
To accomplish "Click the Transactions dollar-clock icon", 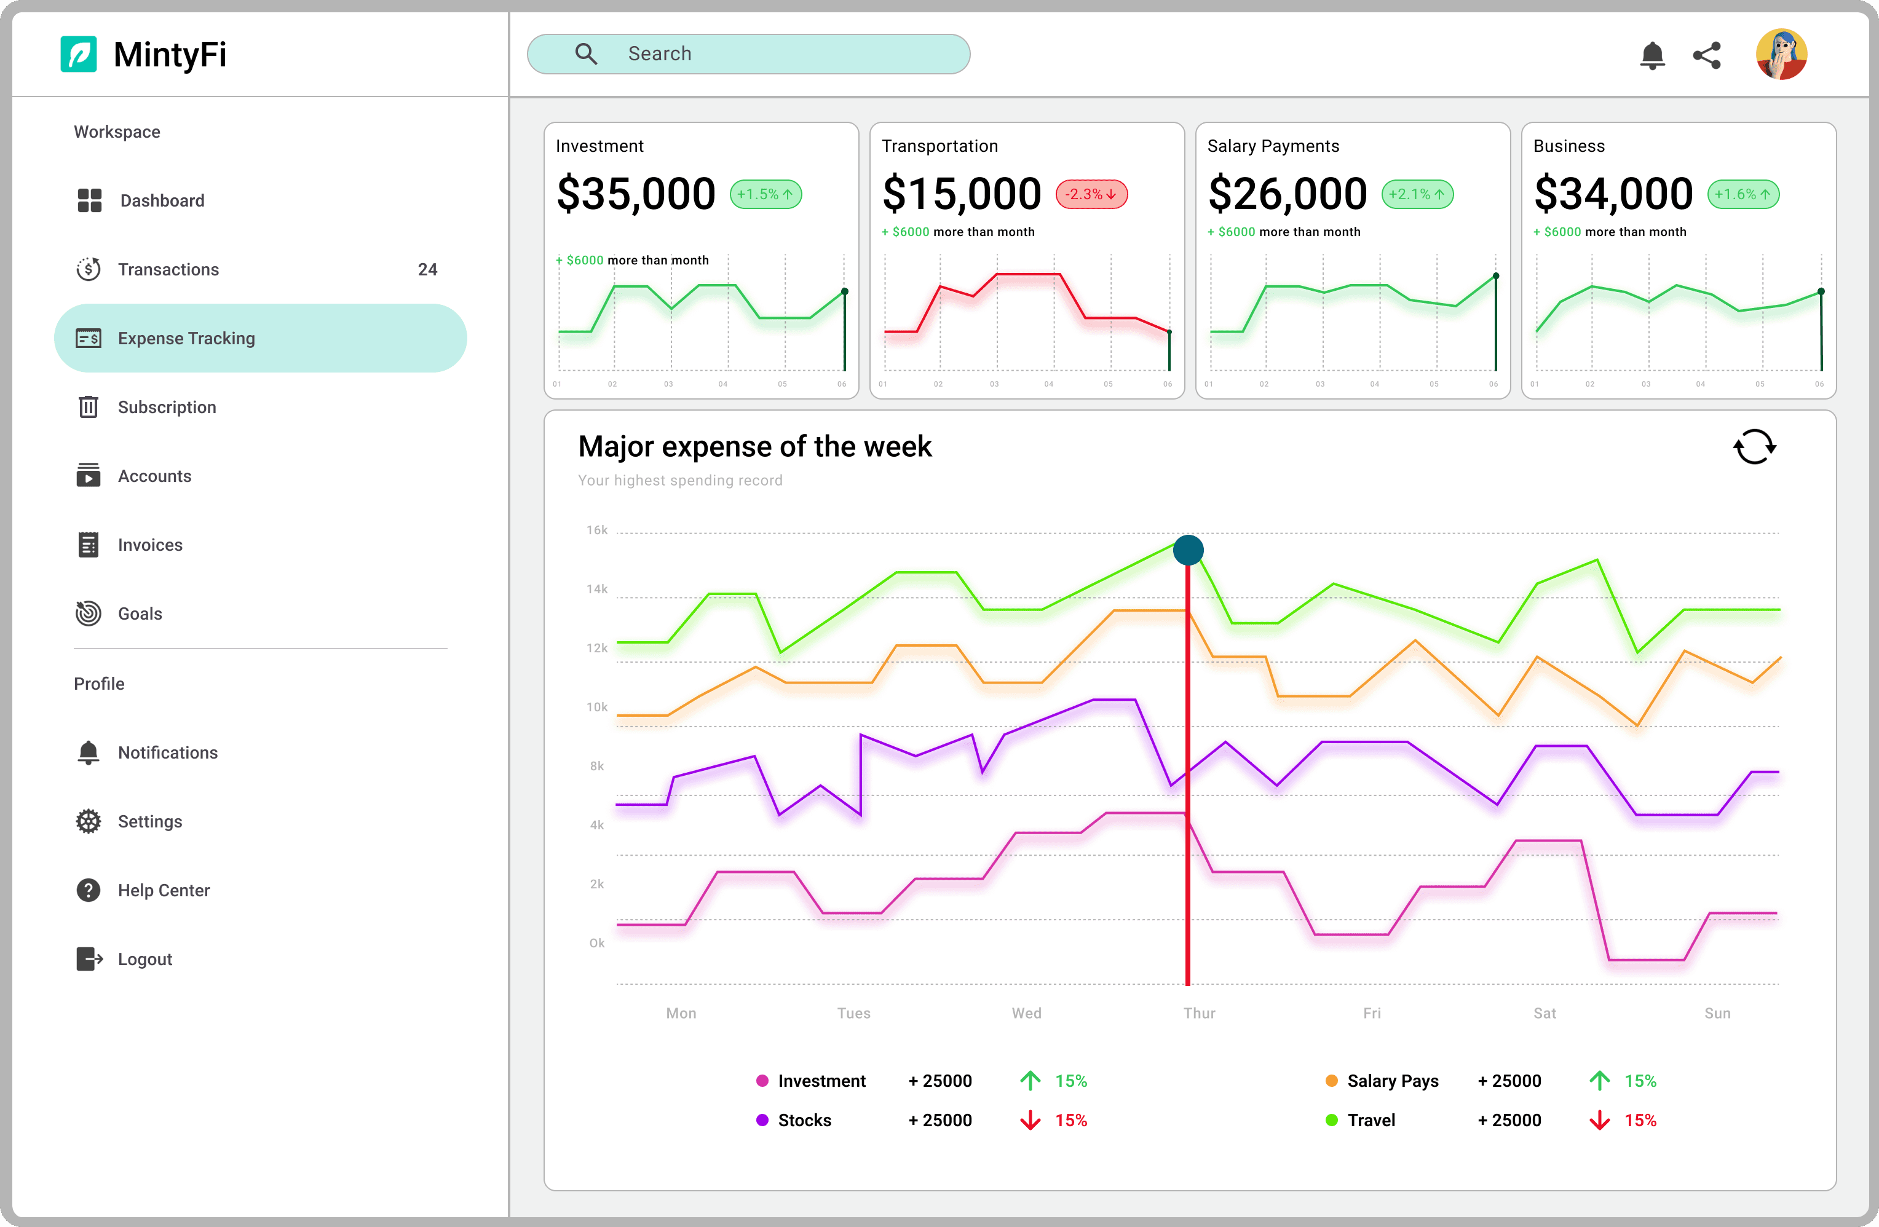I will click(x=89, y=269).
